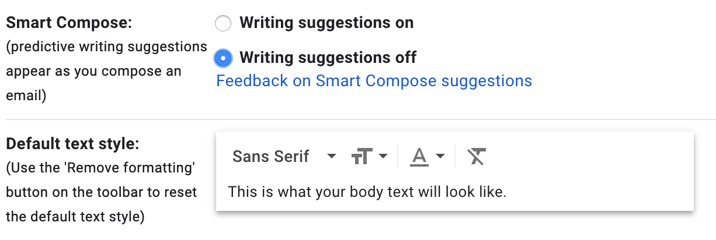Expand the text size dropdown arrow
Viewport: 716px width, 240px height.
(383, 156)
